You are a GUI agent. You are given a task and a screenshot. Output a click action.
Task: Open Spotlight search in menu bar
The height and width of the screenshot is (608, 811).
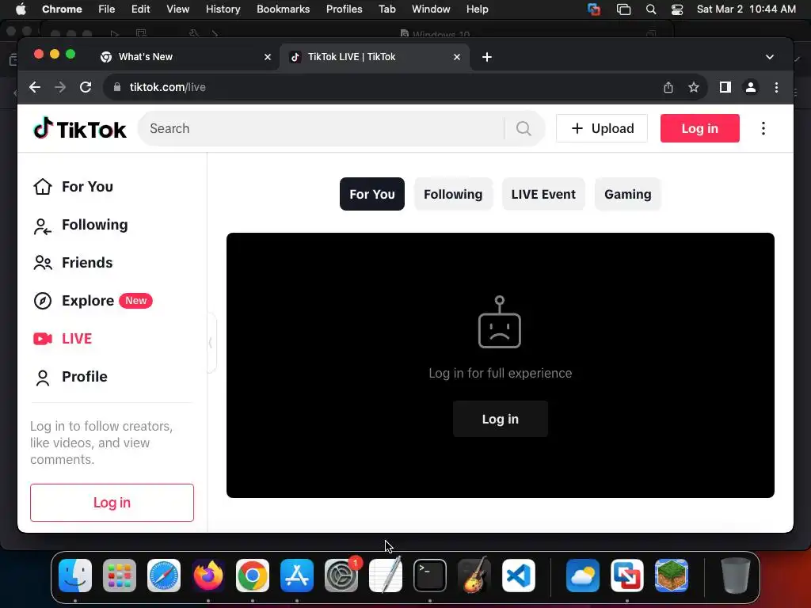point(651,9)
